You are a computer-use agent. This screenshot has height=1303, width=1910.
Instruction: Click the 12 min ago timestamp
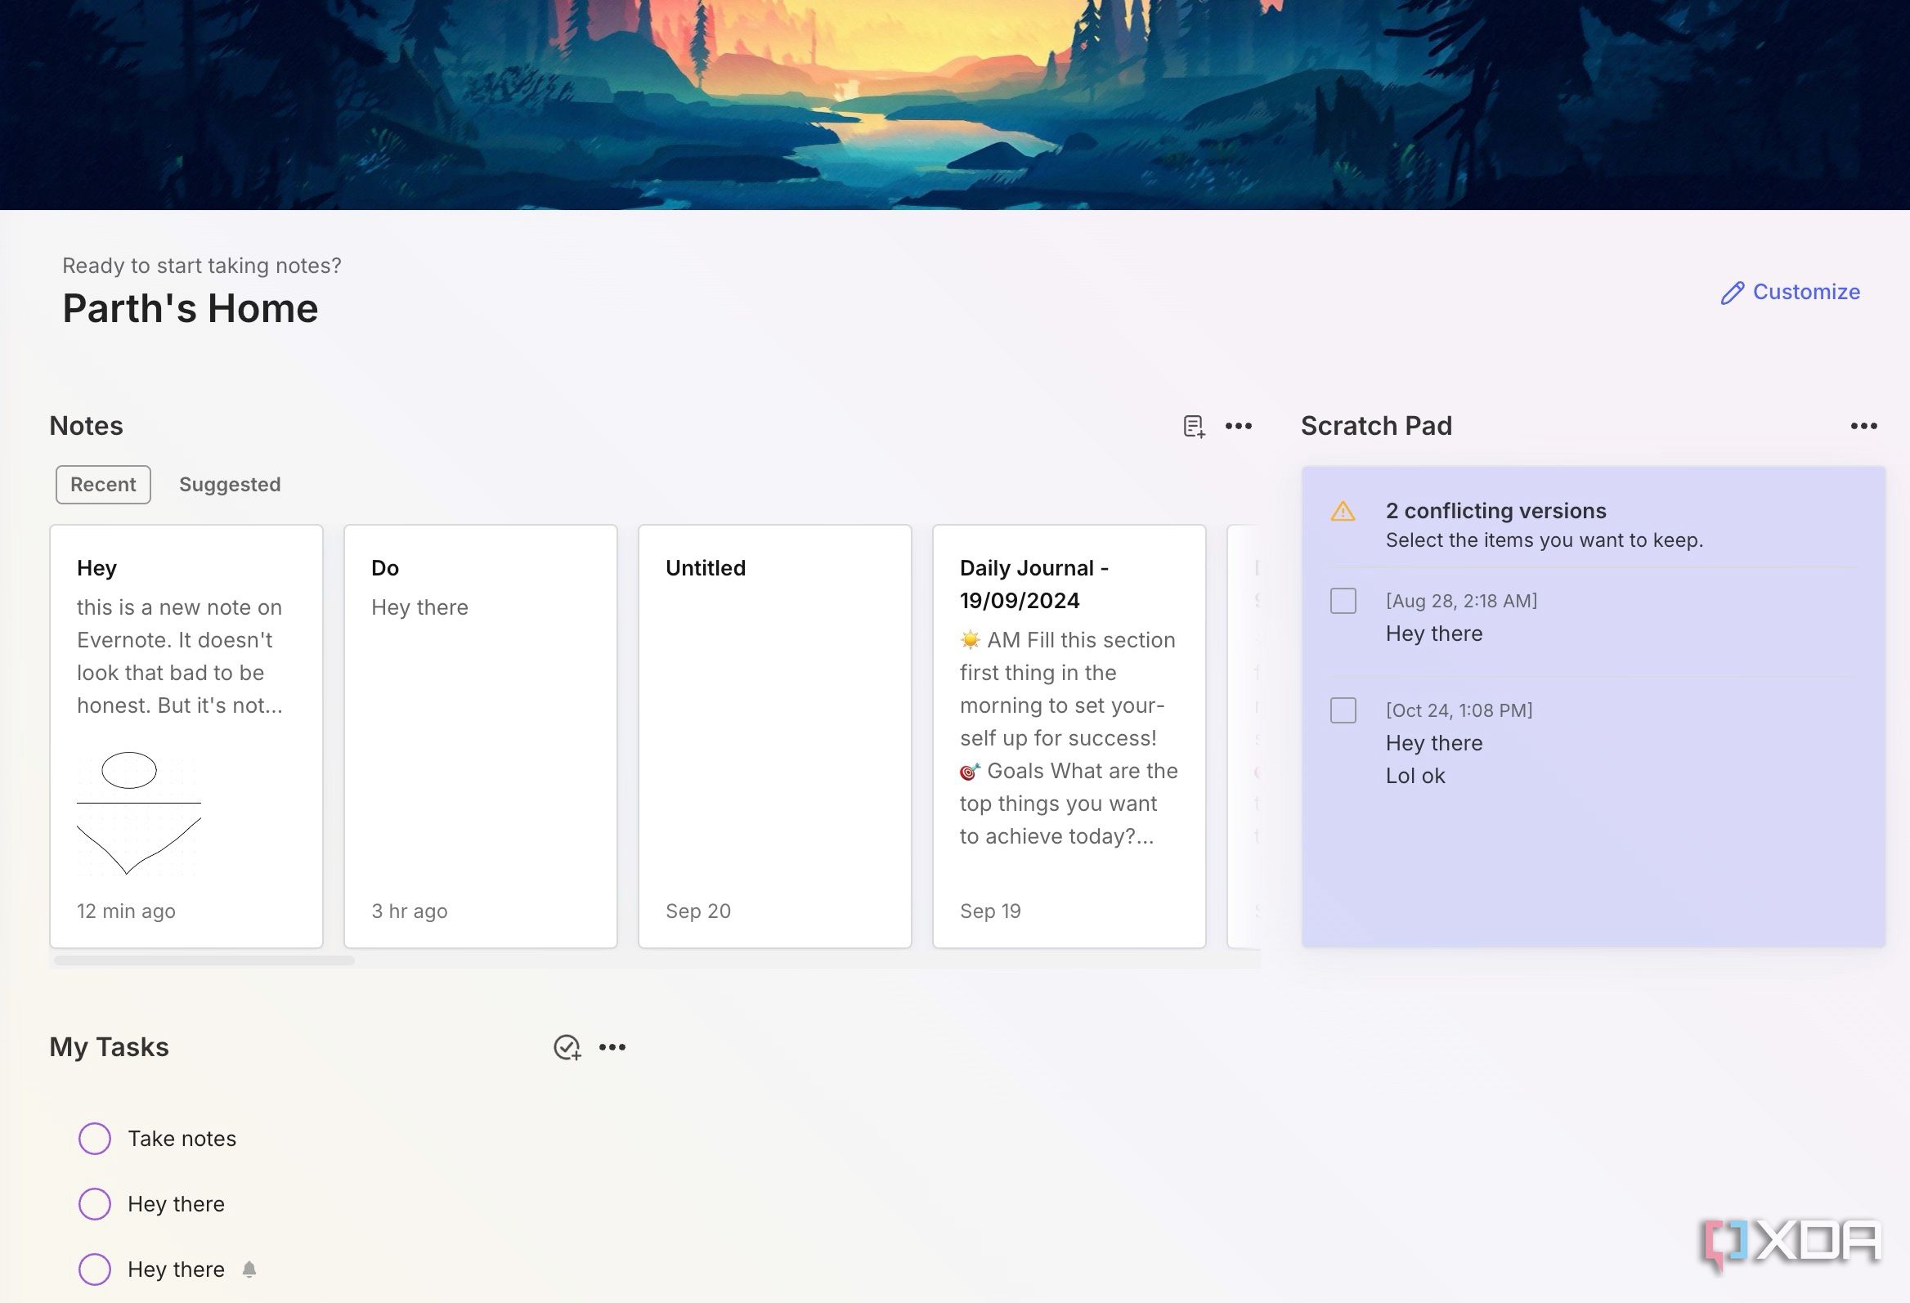coord(126,911)
